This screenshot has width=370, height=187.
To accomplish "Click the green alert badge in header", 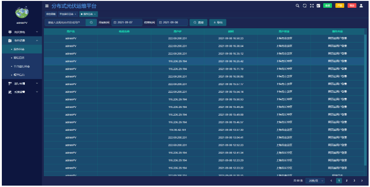I will coord(327,6).
